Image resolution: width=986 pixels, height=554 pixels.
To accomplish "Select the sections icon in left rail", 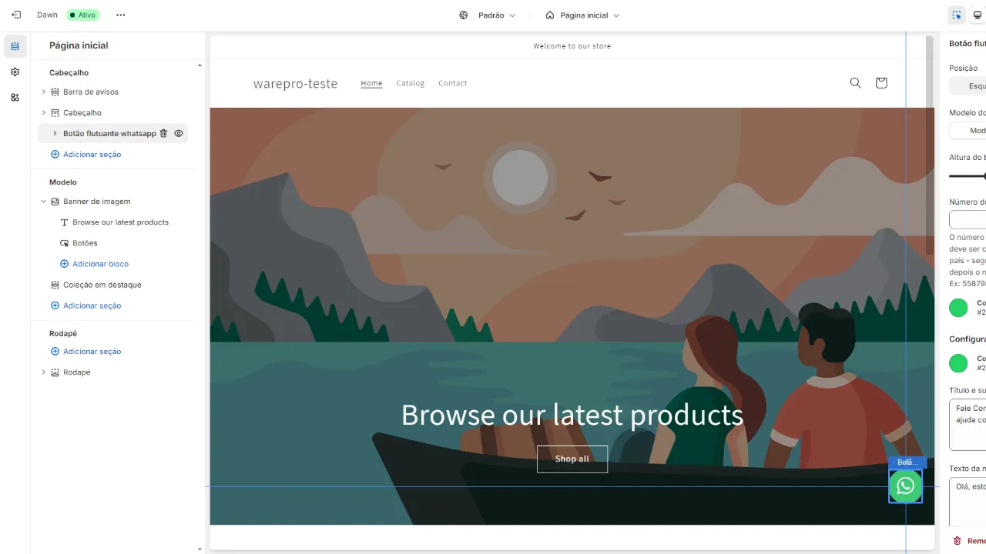I will coord(15,46).
